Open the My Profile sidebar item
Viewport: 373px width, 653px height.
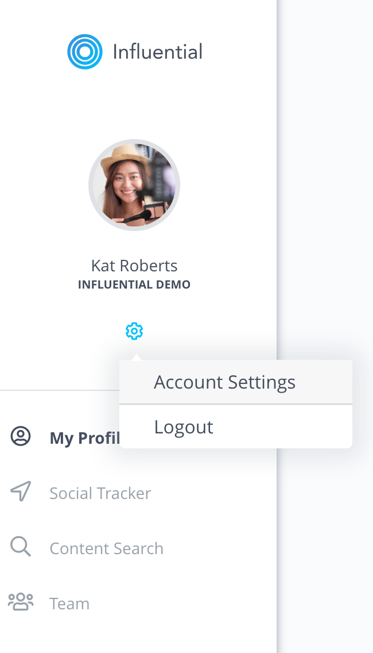click(x=65, y=437)
